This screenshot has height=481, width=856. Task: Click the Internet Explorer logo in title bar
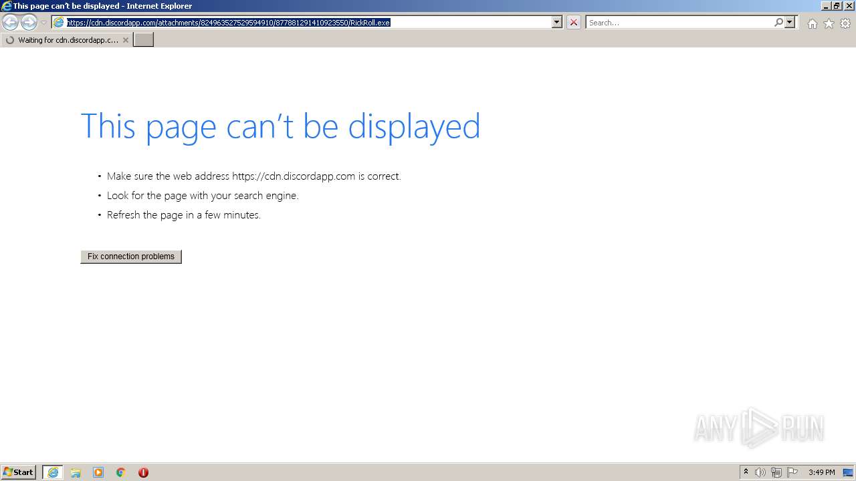[x=7, y=5]
